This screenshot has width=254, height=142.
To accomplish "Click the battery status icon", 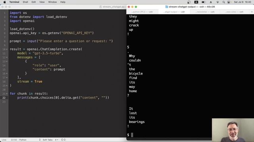I will 204,2.
